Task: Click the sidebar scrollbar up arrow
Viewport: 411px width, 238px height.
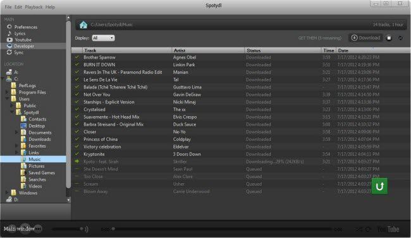Action: pos(68,18)
